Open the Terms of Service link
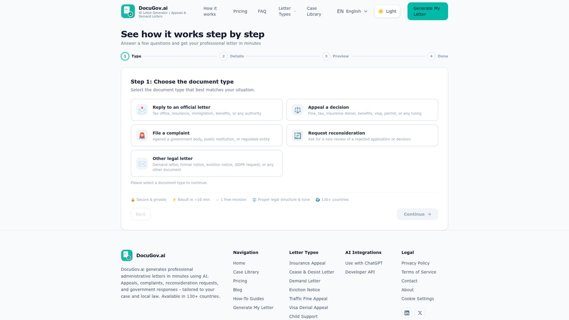Viewport: 569px width, 320px height. click(419, 272)
